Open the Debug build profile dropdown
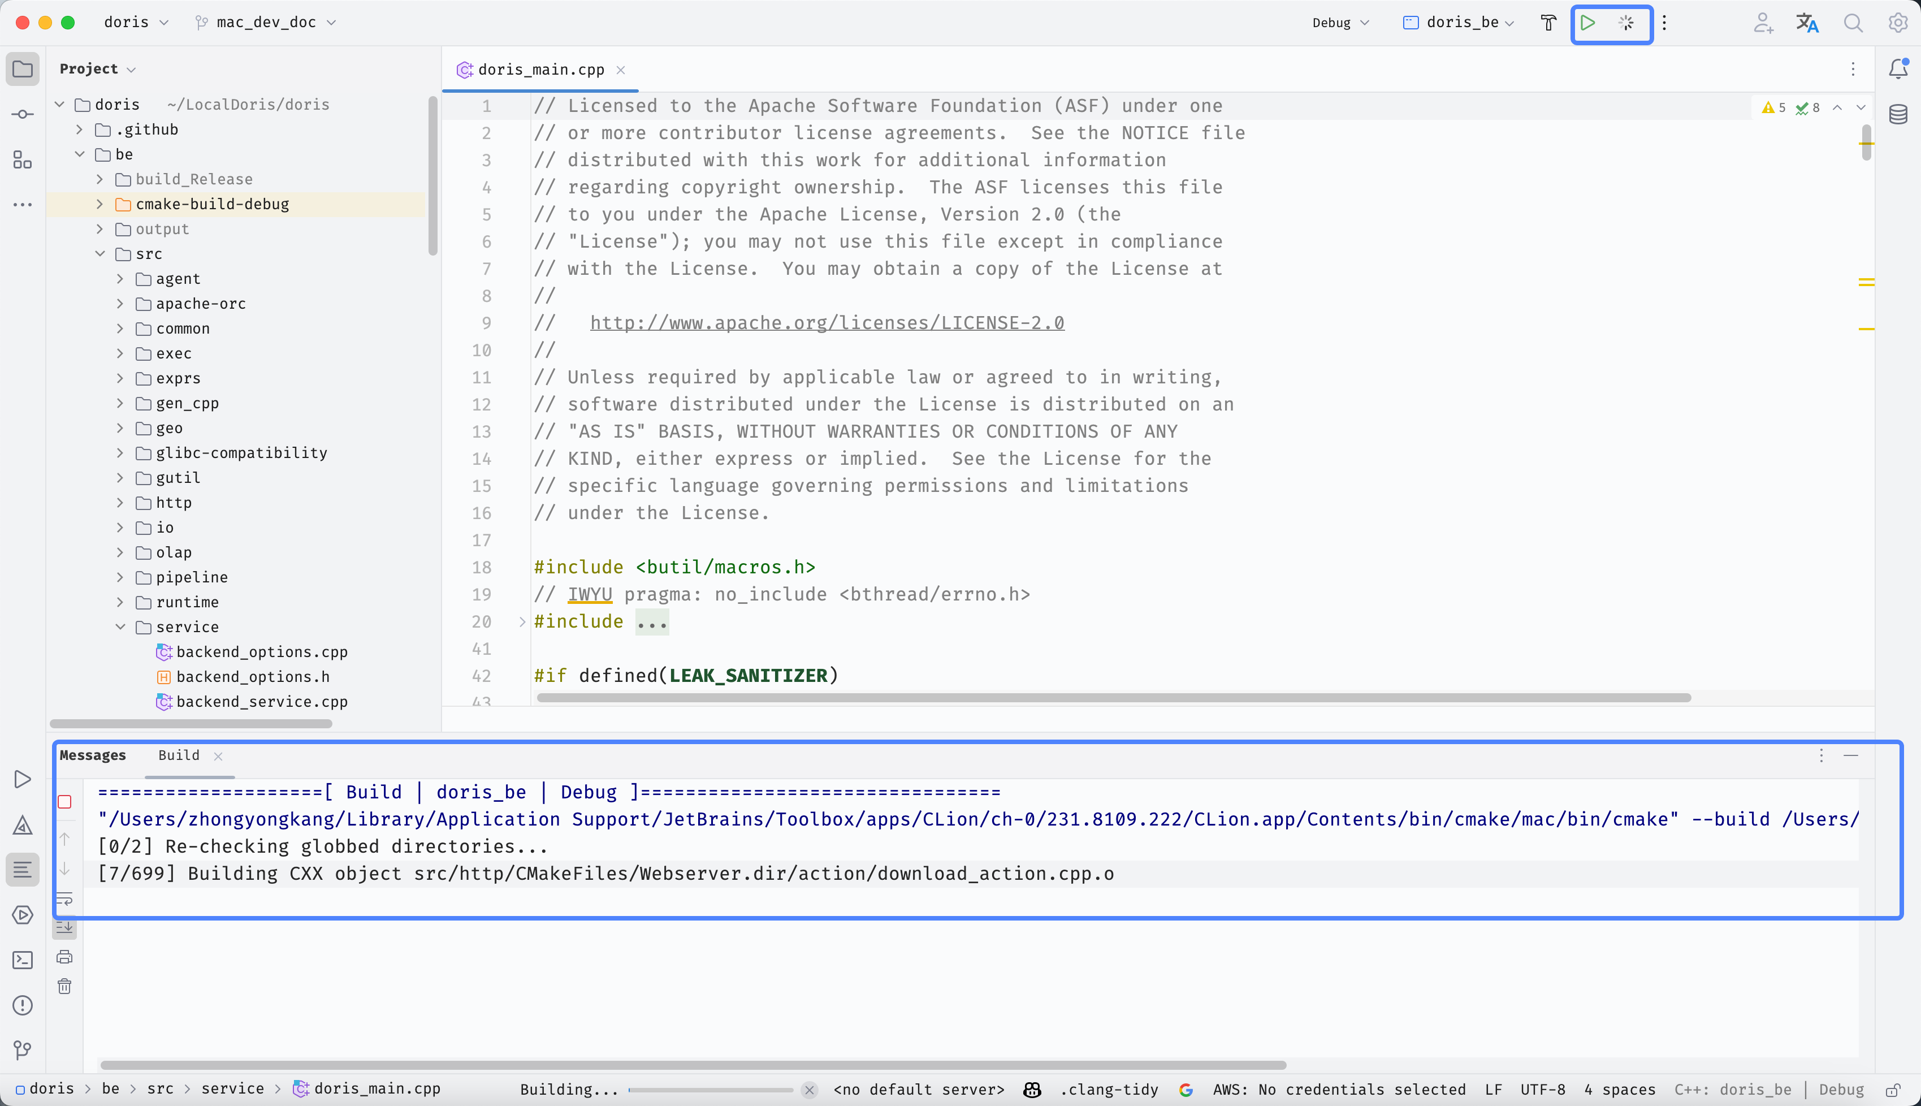 click(x=1340, y=23)
